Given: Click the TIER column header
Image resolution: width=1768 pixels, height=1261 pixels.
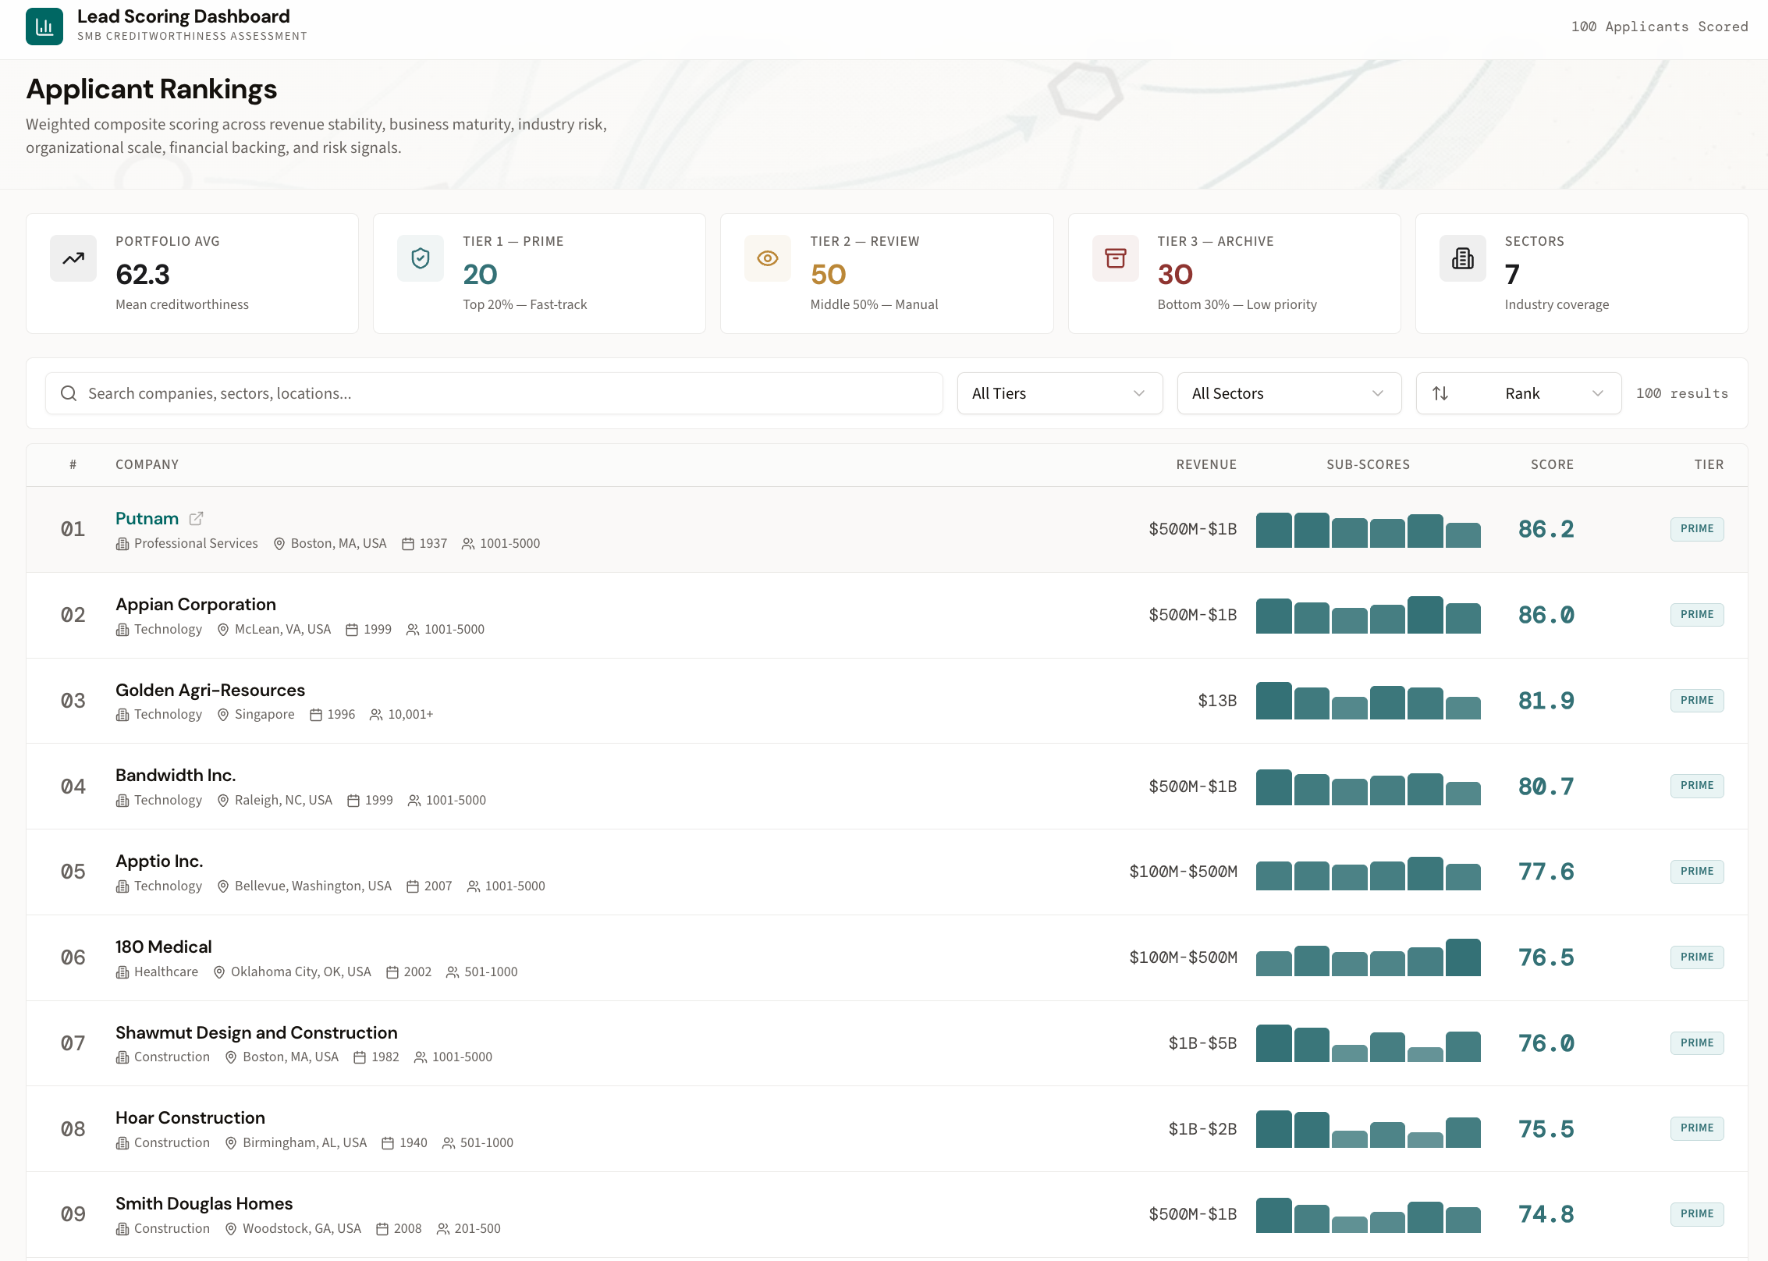Looking at the screenshot, I should [1709, 464].
